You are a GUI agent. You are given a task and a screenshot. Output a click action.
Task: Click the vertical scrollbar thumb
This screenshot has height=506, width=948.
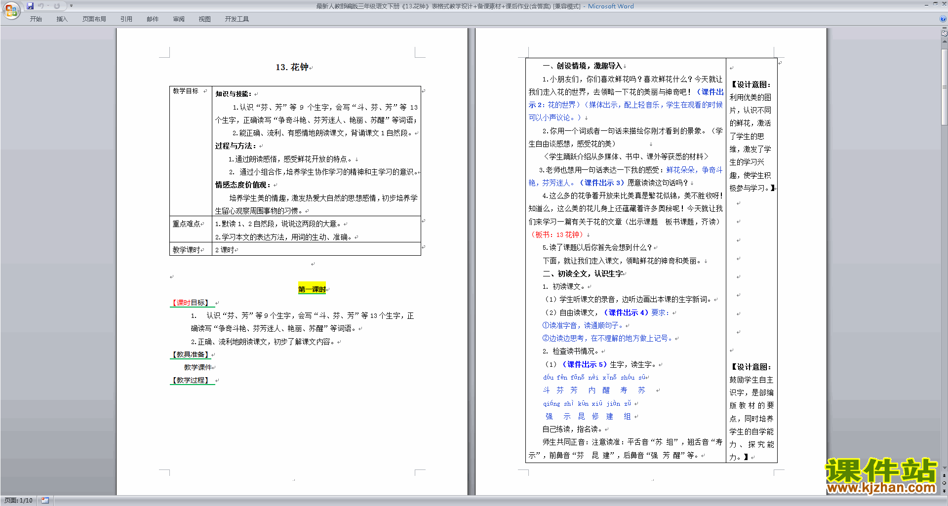click(x=944, y=87)
